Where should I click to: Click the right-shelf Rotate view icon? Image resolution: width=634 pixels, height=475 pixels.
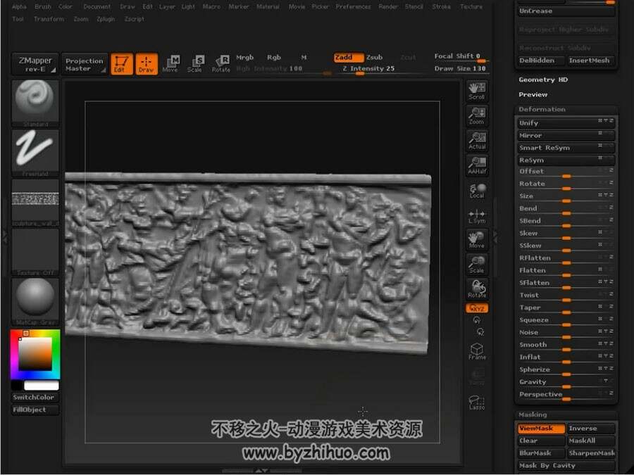477,289
